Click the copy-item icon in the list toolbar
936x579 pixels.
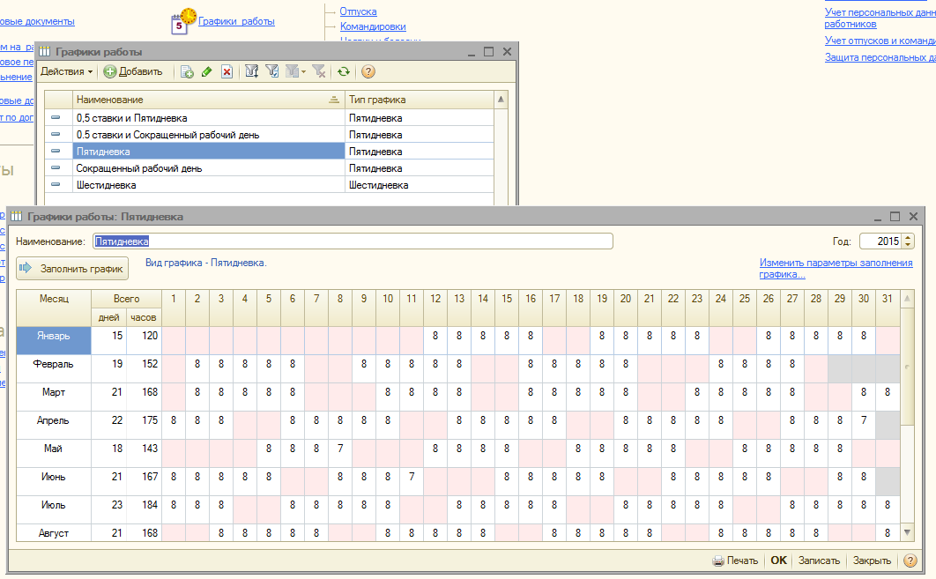tap(187, 72)
